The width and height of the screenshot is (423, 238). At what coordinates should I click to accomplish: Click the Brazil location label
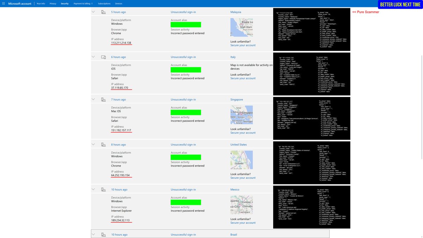click(x=234, y=234)
